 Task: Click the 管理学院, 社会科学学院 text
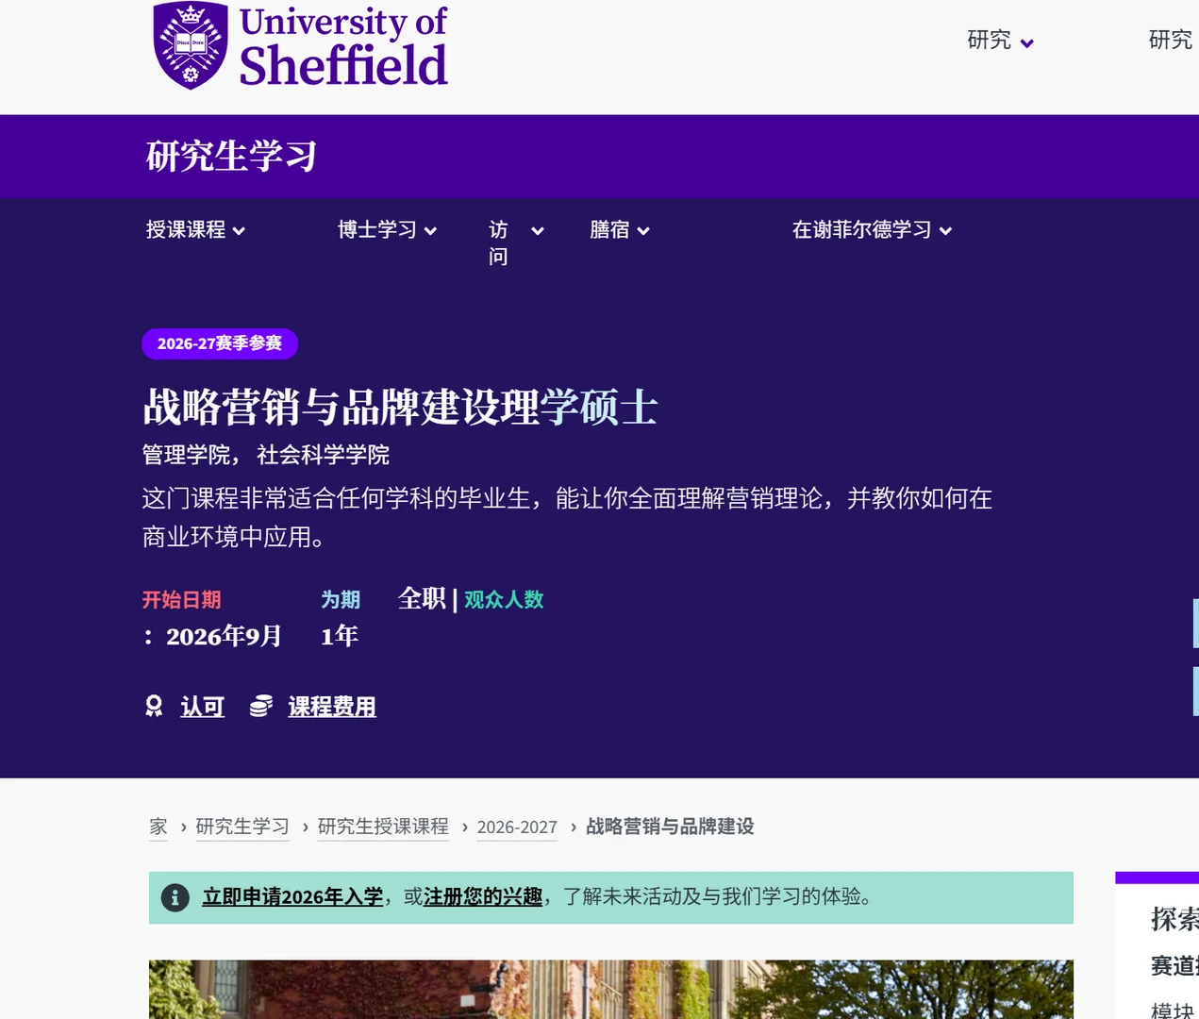point(265,455)
